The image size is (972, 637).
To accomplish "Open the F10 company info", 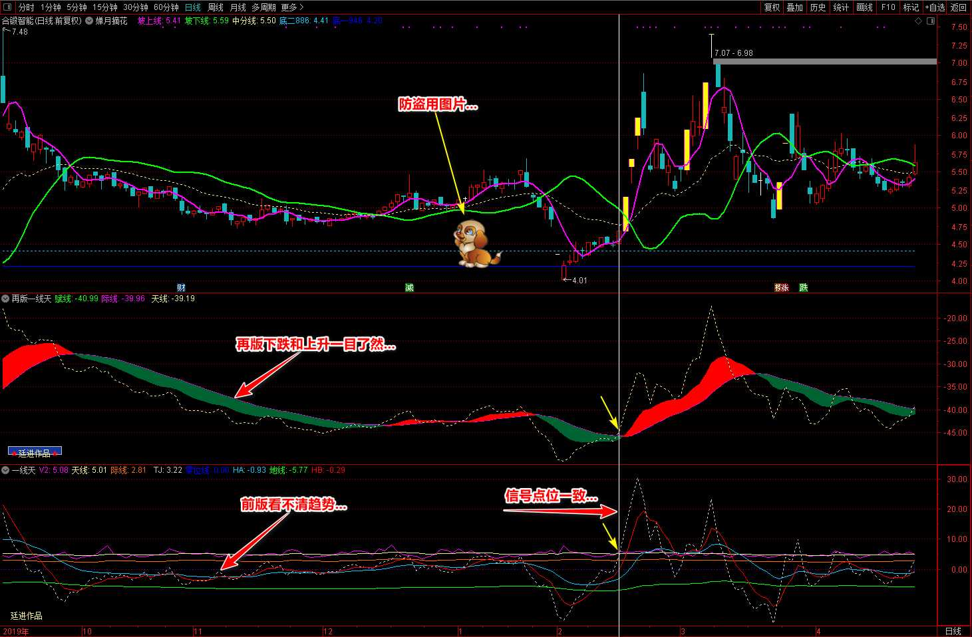I will click(x=888, y=7).
